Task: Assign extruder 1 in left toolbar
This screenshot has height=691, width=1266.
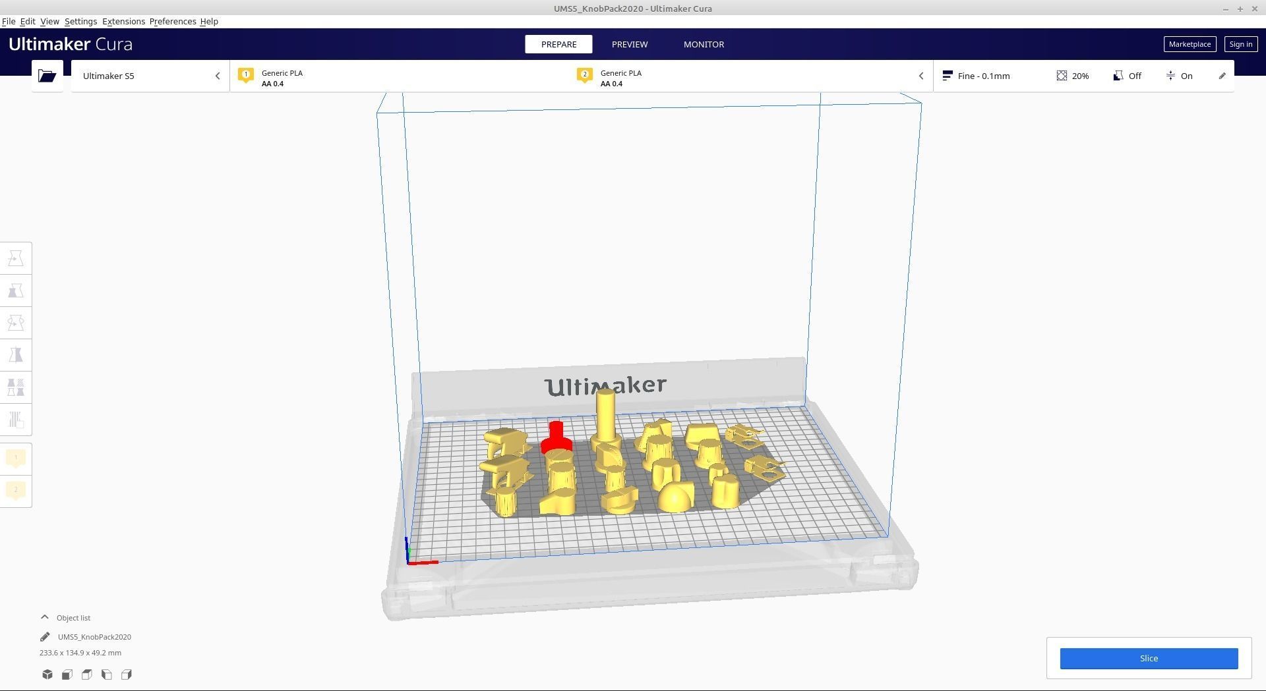Action: (16, 458)
